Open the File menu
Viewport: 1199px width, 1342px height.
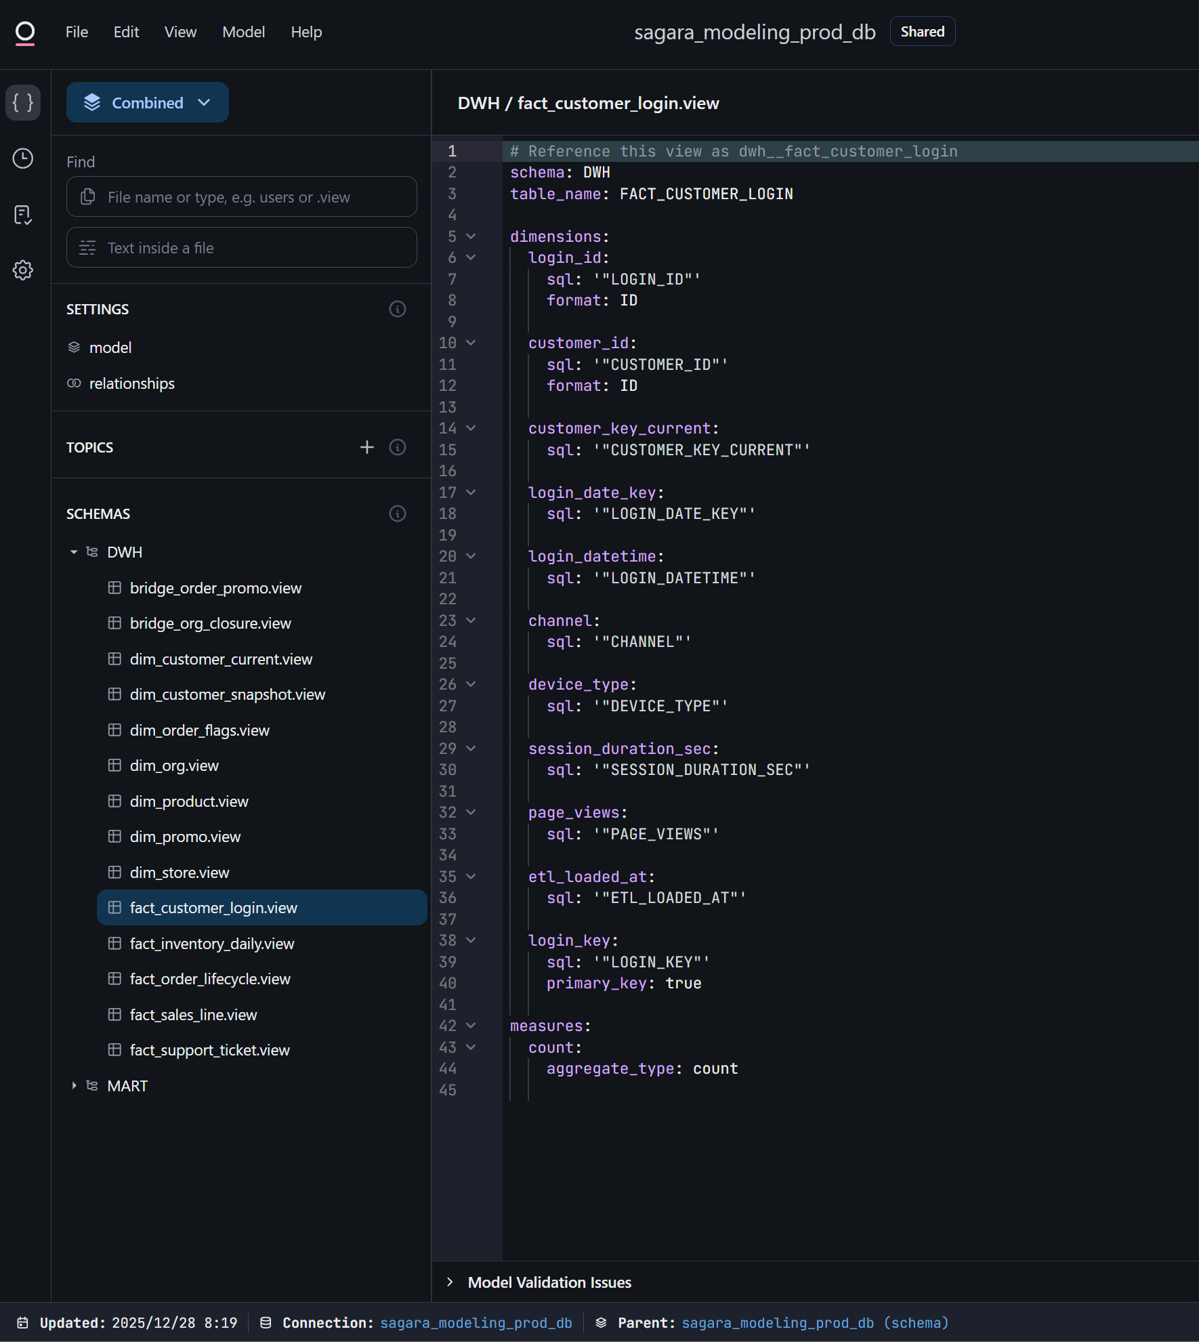pyautogui.click(x=77, y=32)
